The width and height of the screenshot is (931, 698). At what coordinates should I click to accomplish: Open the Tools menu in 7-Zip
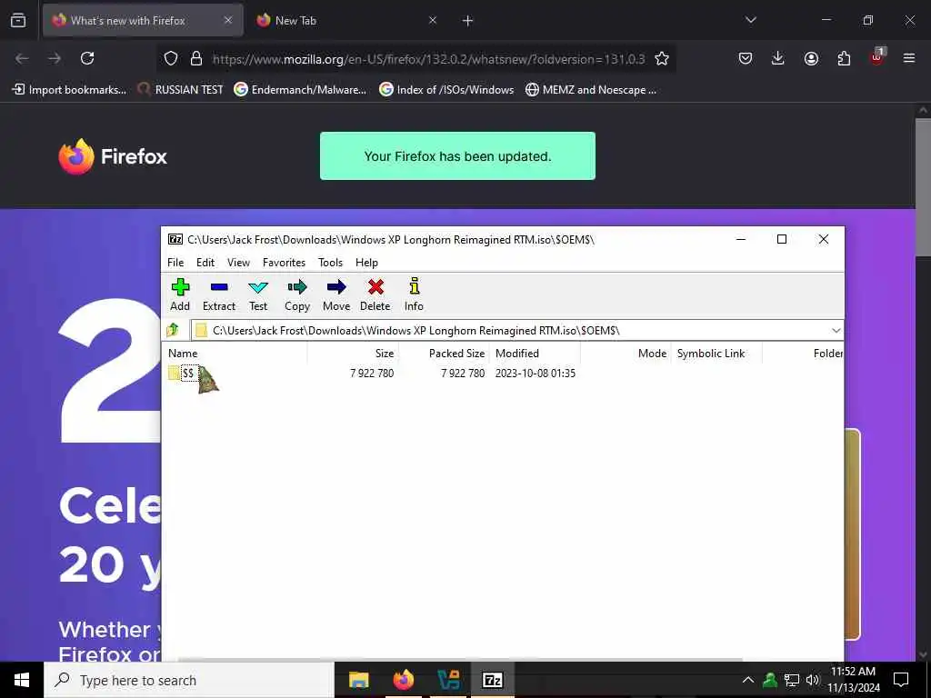coord(330,263)
